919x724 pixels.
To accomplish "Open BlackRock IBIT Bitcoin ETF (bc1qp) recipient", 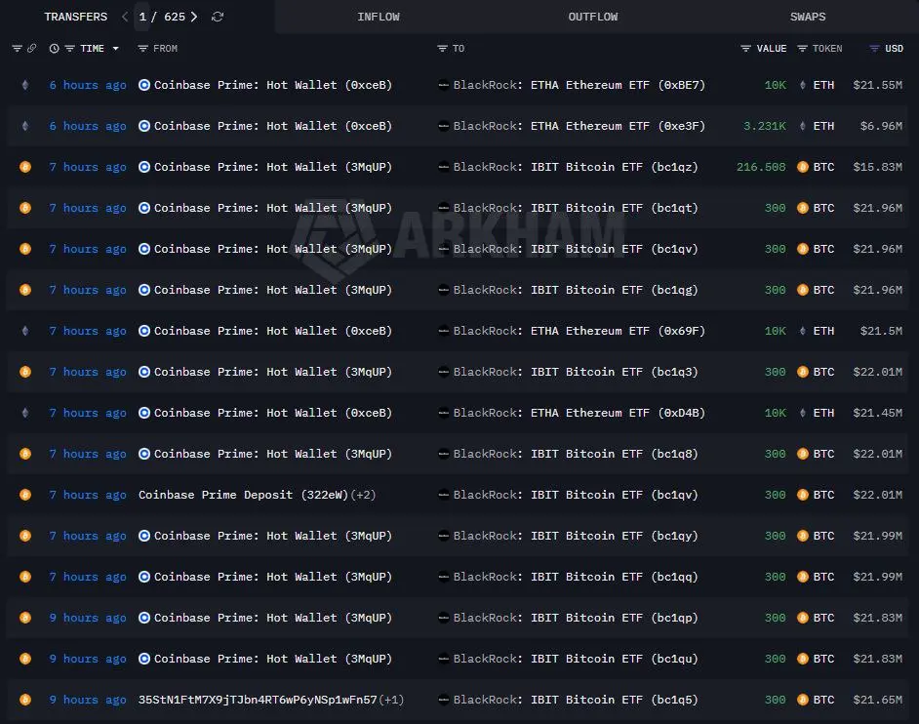I will [576, 618].
